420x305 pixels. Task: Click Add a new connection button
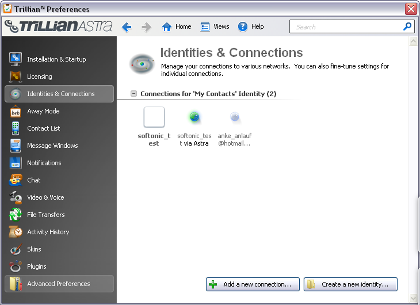click(x=252, y=284)
